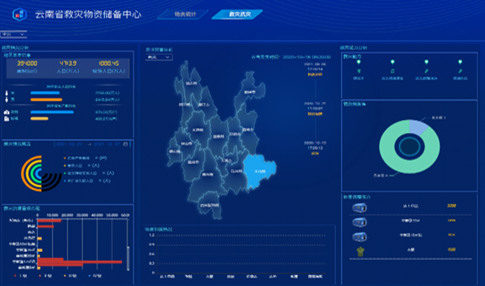Open the calendar icon in date range
485x286 pixels.
point(126,144)
